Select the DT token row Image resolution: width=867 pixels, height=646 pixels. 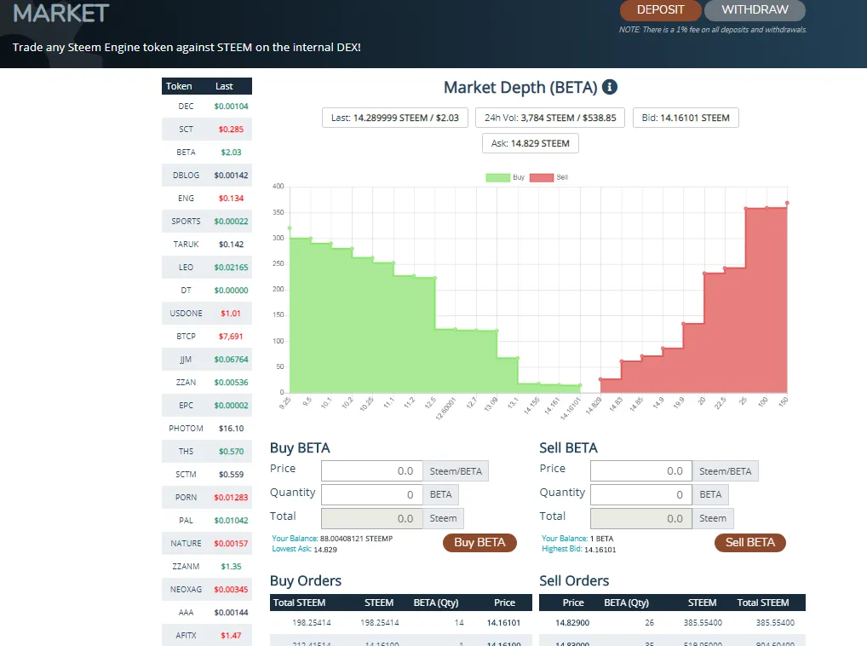pos(207,291)
